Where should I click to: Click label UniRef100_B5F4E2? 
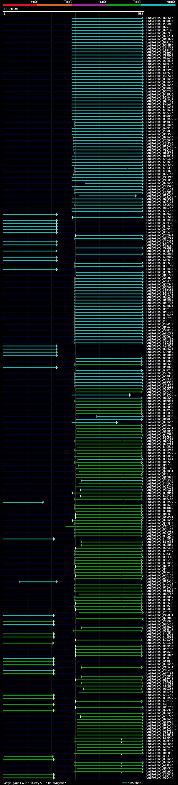(159, 232)
